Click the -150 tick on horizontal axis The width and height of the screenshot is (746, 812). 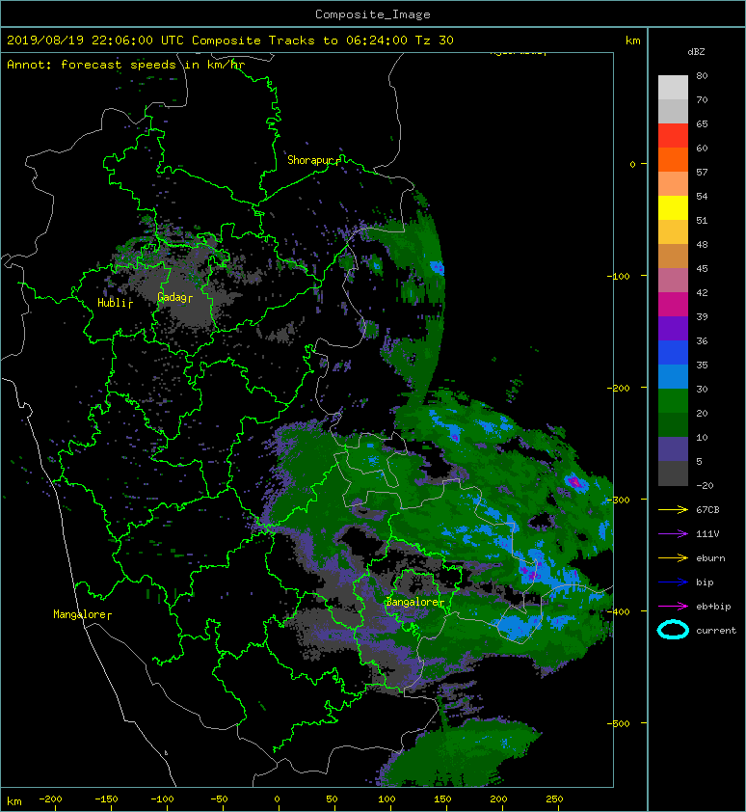coord(106,798)
